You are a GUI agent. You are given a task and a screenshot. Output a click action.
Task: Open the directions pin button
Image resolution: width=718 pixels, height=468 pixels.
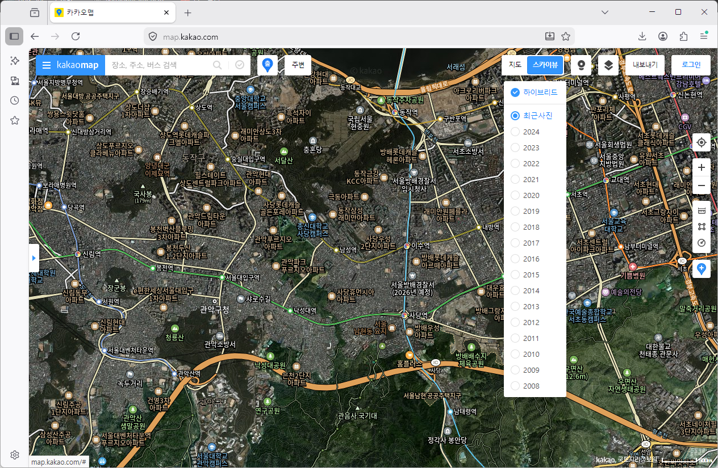268,65
